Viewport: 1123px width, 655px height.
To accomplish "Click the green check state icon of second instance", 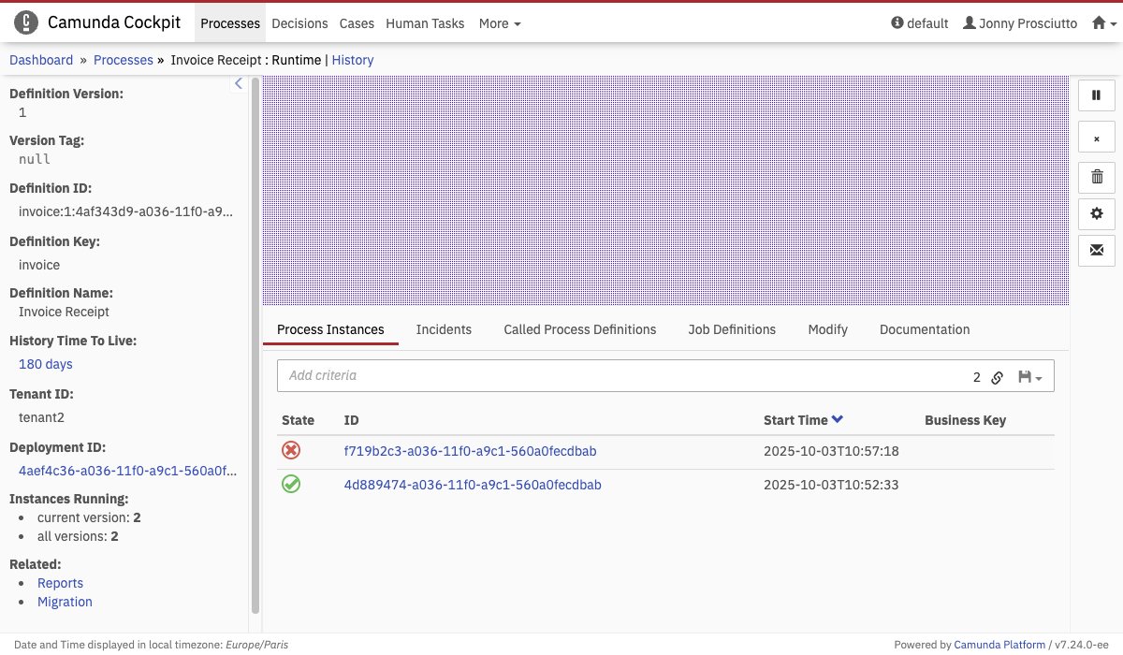I will click(x=291, y=485).
